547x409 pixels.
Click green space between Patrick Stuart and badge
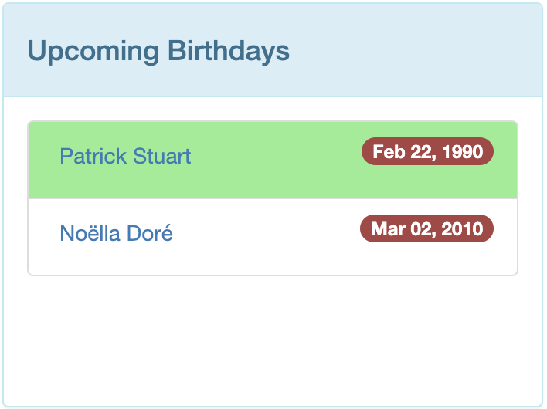tap(274, 157)
